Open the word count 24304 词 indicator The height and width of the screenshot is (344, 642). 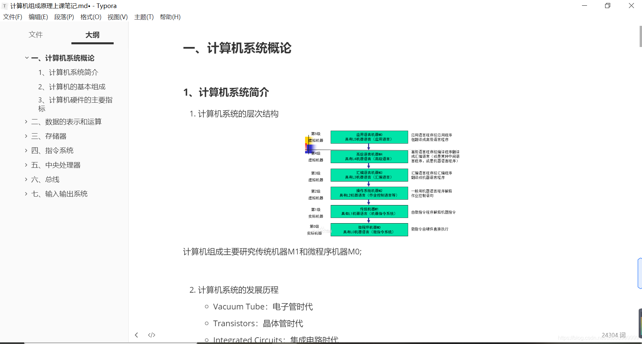click(x=614, y=335)
